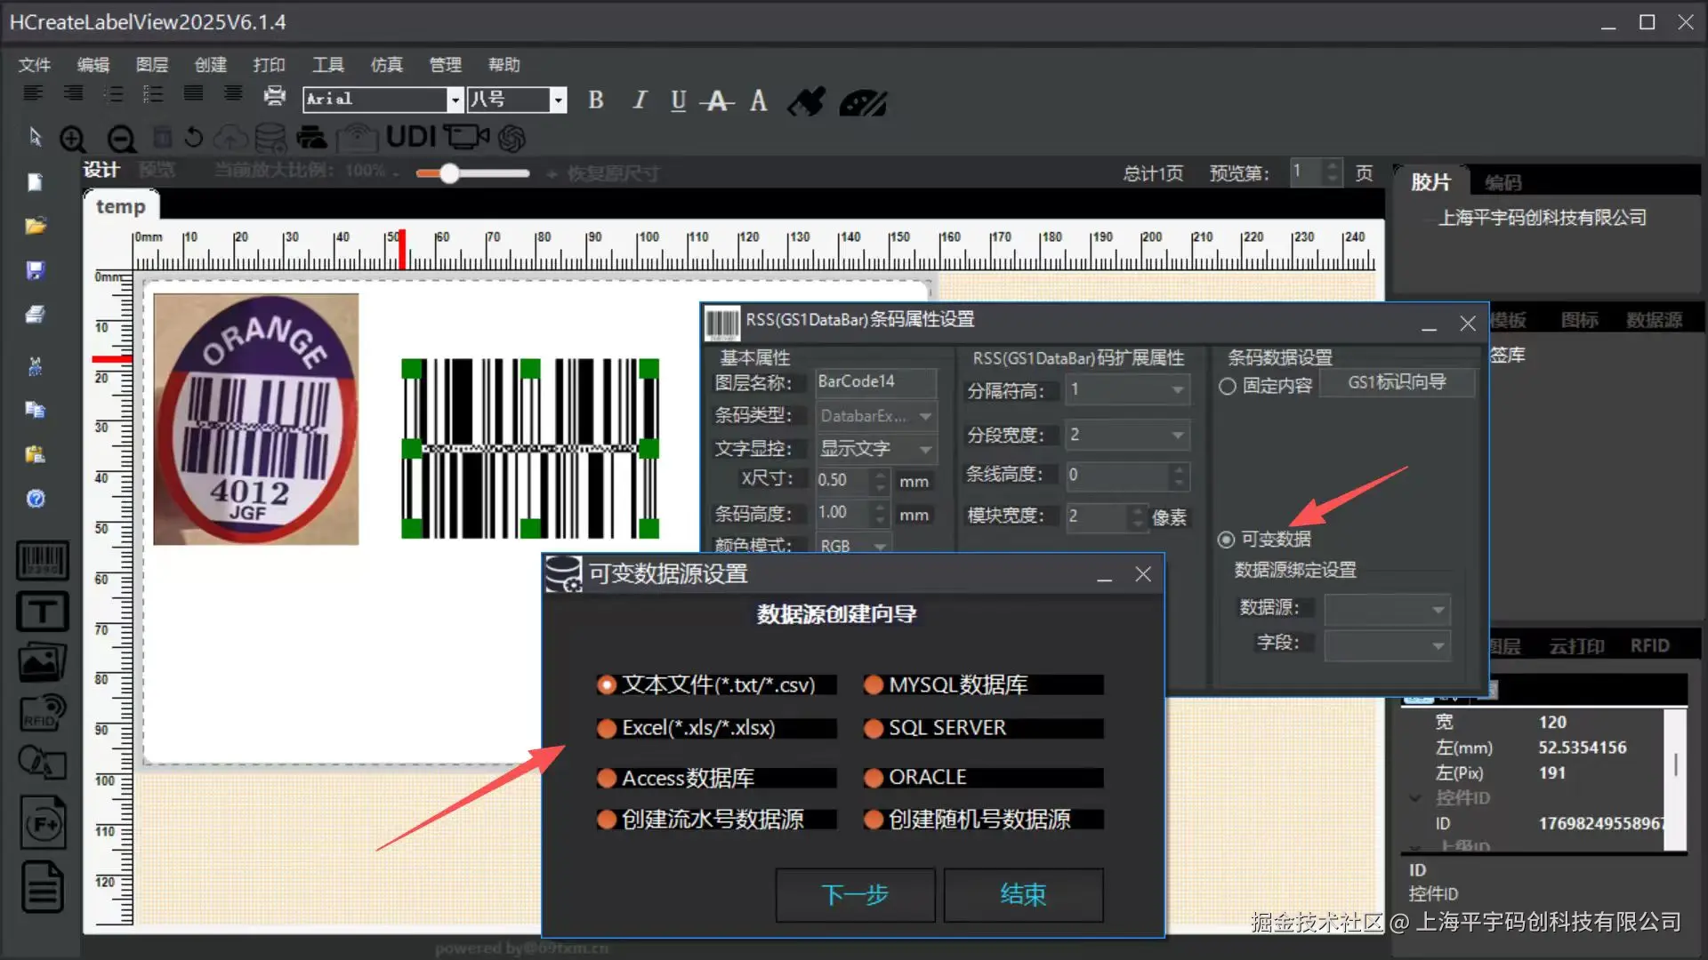Select the Text tool icon
This screenshot has height=960, width=1708.
[x=41, y=612]
